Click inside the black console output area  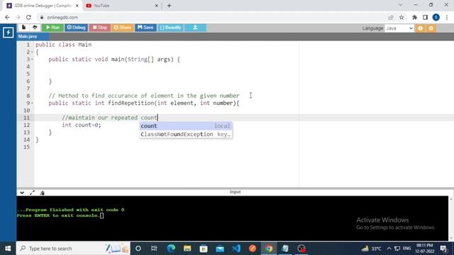[x=232, y=218]
